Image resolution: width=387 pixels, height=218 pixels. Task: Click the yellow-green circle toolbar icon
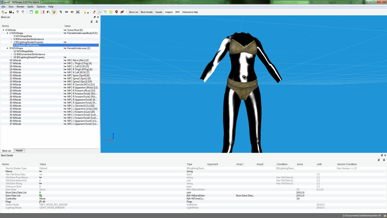click(x=111, y=12)
